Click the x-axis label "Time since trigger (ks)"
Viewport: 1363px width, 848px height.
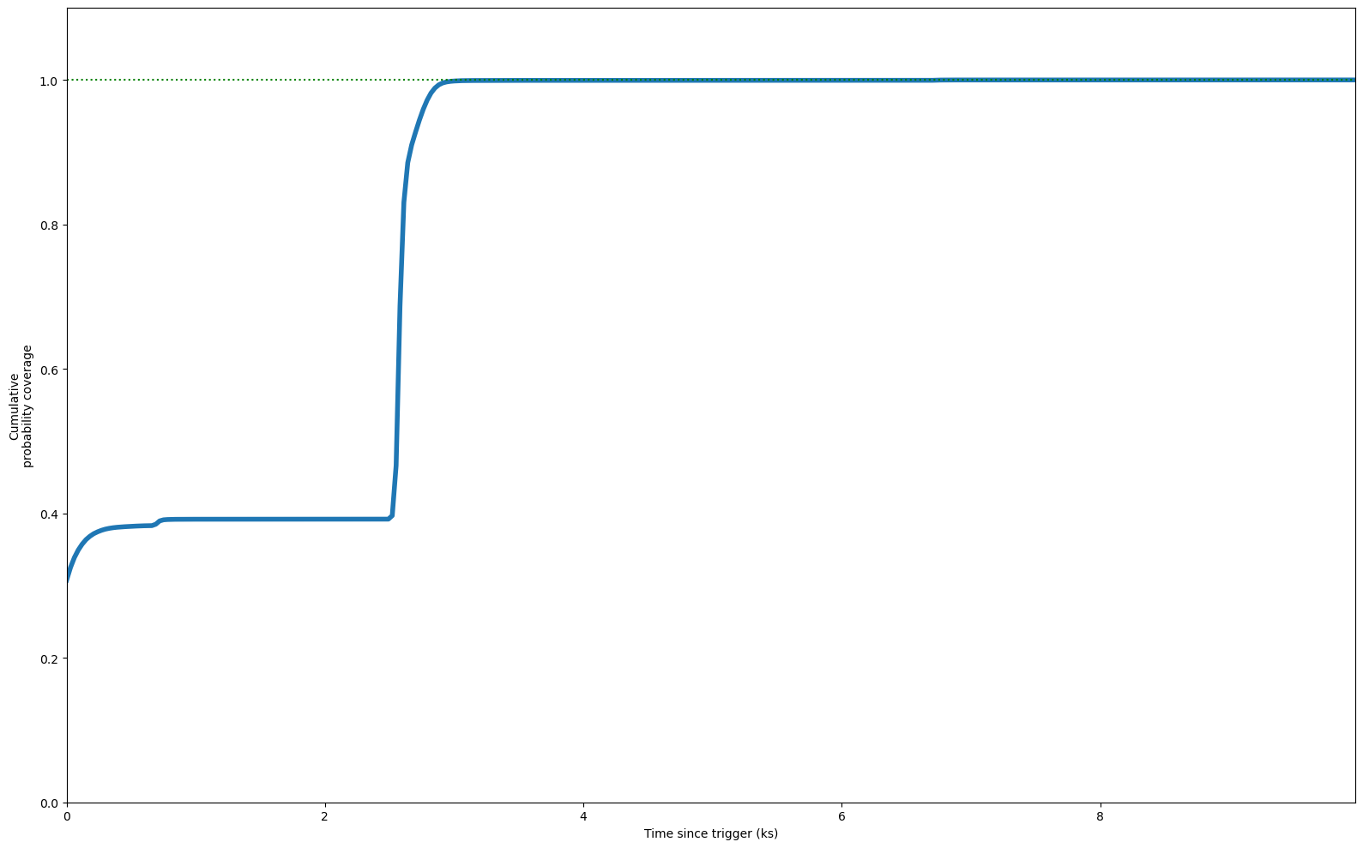[x=710, y=833]
